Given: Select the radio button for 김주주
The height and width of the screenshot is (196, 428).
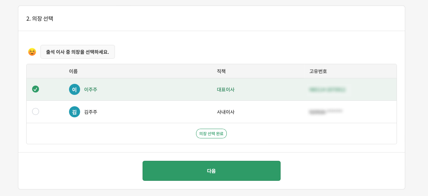Looking at the screenshot, I should (36, 111).
